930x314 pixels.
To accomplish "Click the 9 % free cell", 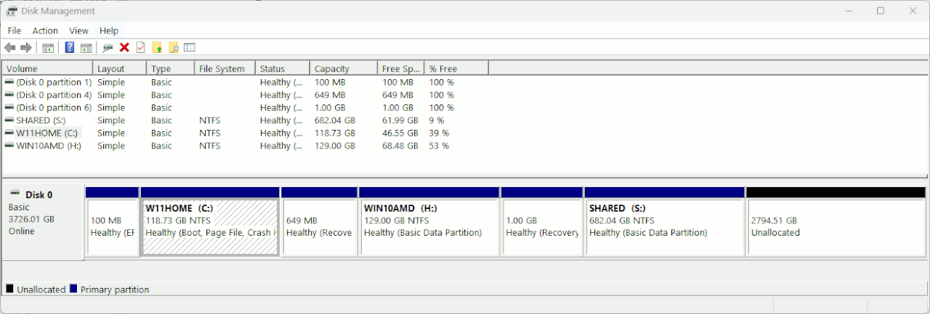I will coord(436,120).
